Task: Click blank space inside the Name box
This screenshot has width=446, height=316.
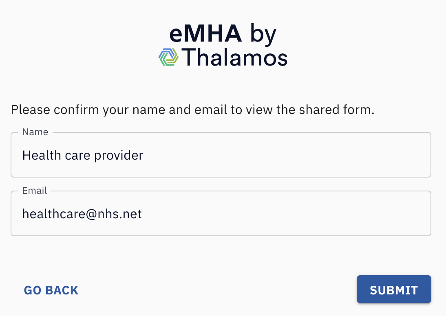Action: pyautogui.click(x=285, y=155)
